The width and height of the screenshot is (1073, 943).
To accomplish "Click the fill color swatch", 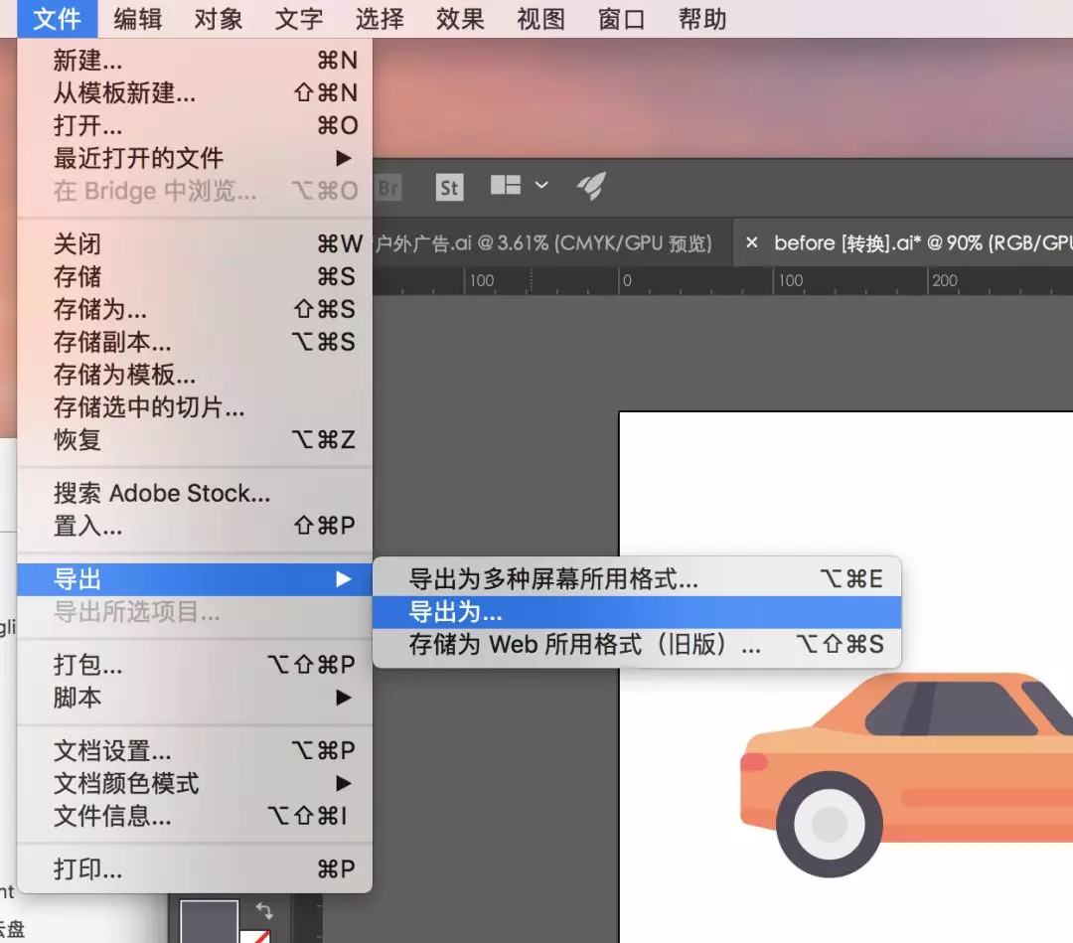I will (209, 921).
